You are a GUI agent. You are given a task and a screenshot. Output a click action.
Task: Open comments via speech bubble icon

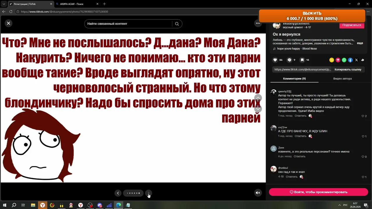(289, 60)
